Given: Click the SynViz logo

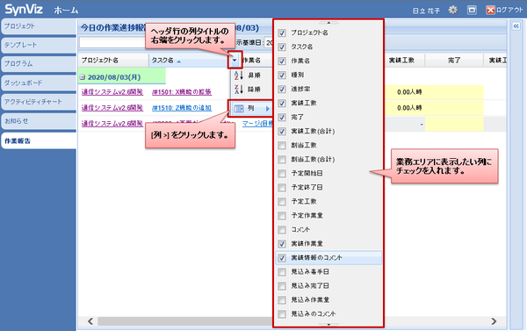Looking at the screenshot, I should [x=24, y=10].
